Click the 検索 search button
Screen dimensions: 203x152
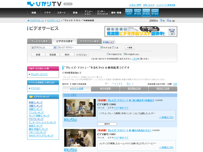pos(130,48)
